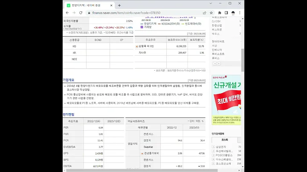This screenshot has width=307, height=172.
Task: Open 현대리바트 stock link
Action: [218, 41]
